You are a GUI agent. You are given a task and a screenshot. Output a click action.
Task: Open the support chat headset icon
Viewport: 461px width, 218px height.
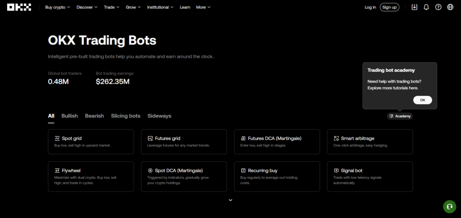[449, 207]
